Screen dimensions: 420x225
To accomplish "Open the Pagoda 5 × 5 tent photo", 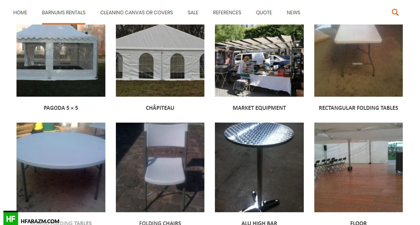I will [x=61, y=60].
